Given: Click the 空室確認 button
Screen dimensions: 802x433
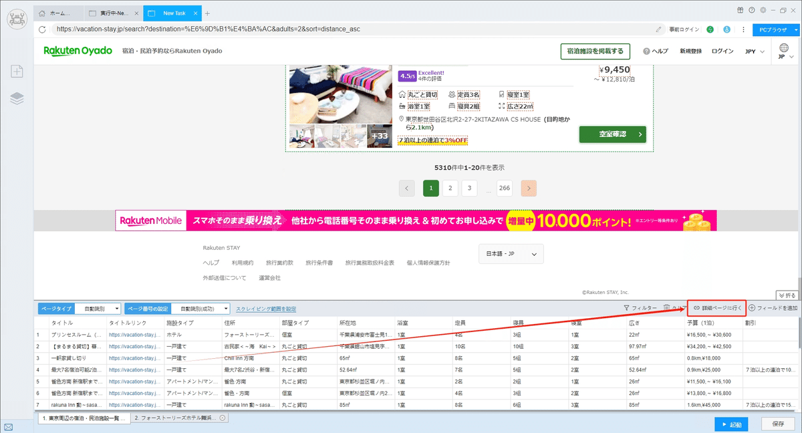Looking at the screenshot, I should 612,134.
